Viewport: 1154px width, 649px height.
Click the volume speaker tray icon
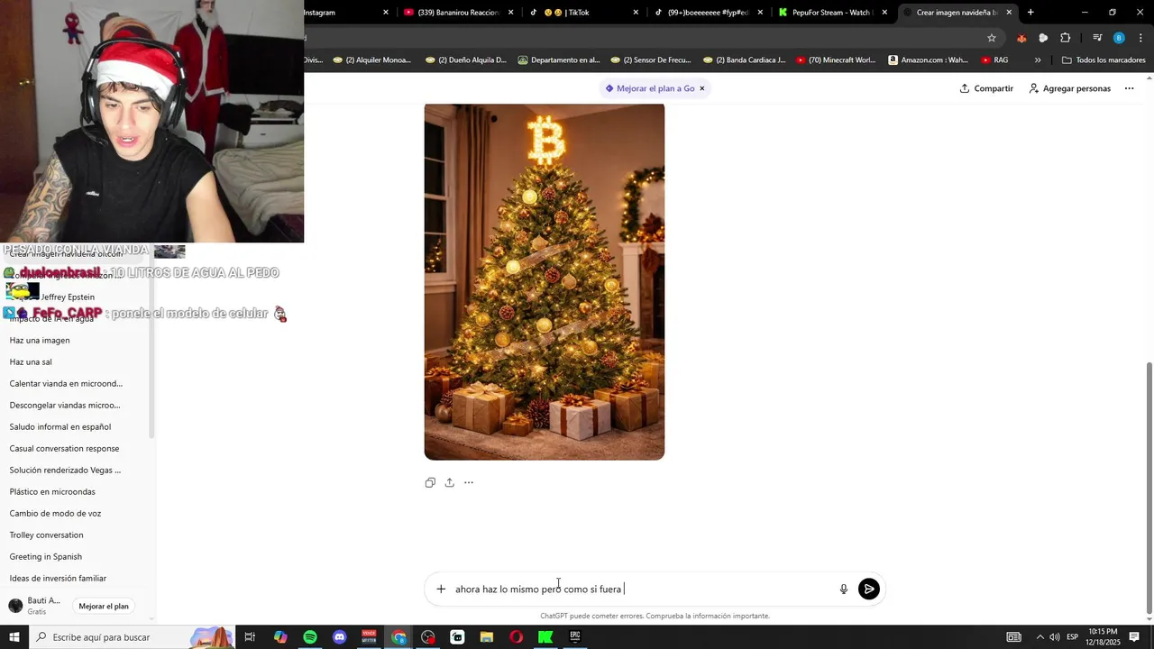click(1054, 637)
